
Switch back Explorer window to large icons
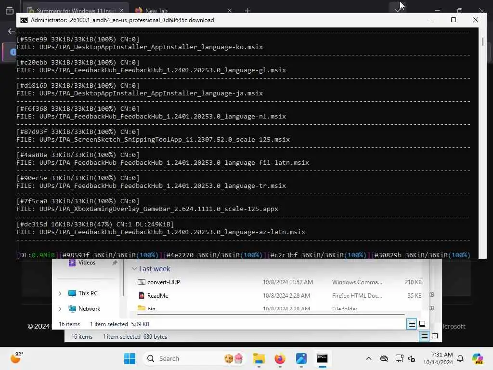[435, 336]
